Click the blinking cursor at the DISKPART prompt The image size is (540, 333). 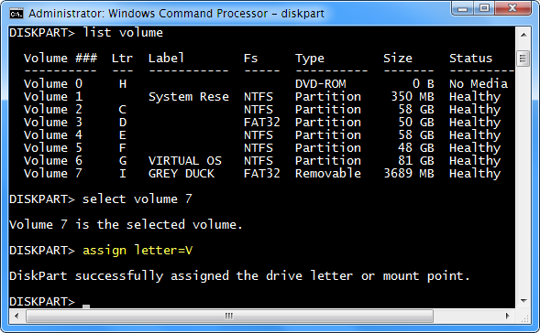86,306
